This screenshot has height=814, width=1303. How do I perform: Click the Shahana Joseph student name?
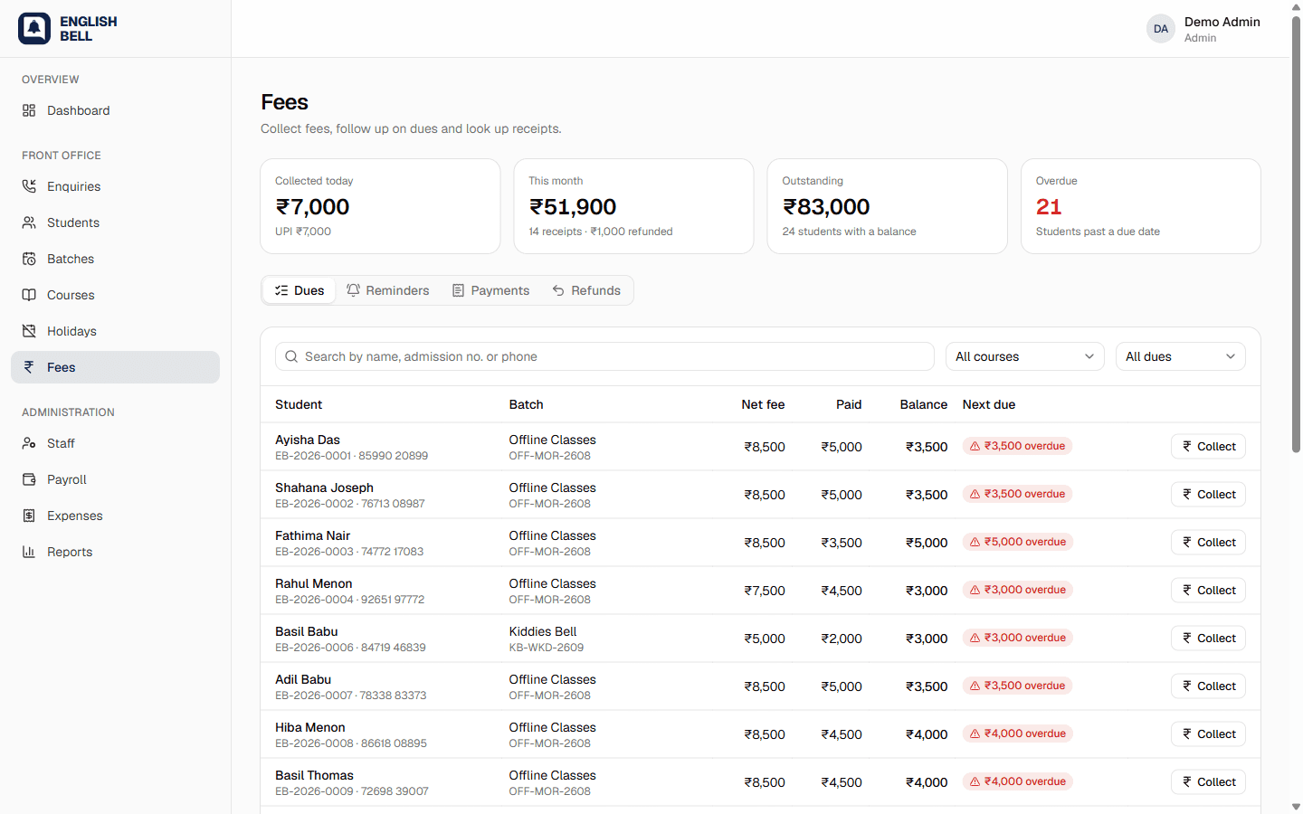click(x=324, y=487)
